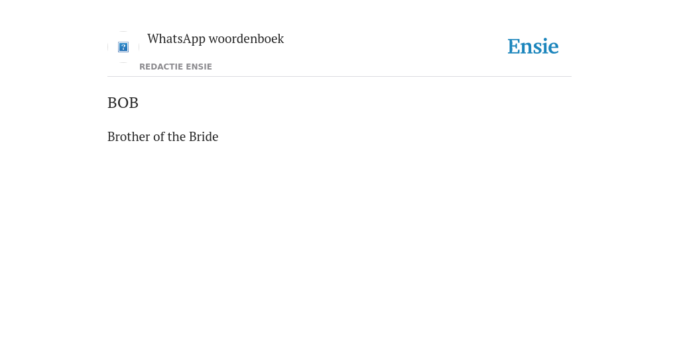Image resolution: width=679 pixels, height=339 pixels.
Task: Open the WhatsApp woordenboek title link
Action: point(216,39)
